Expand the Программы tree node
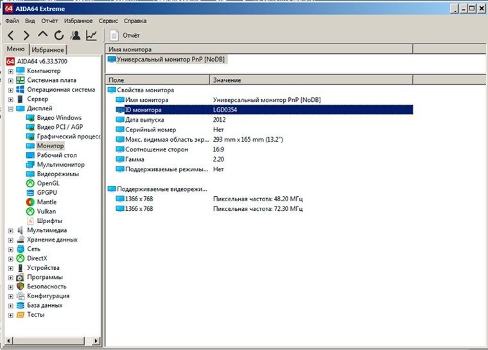This screenshot has width=488, height=350. click(10, 278)
